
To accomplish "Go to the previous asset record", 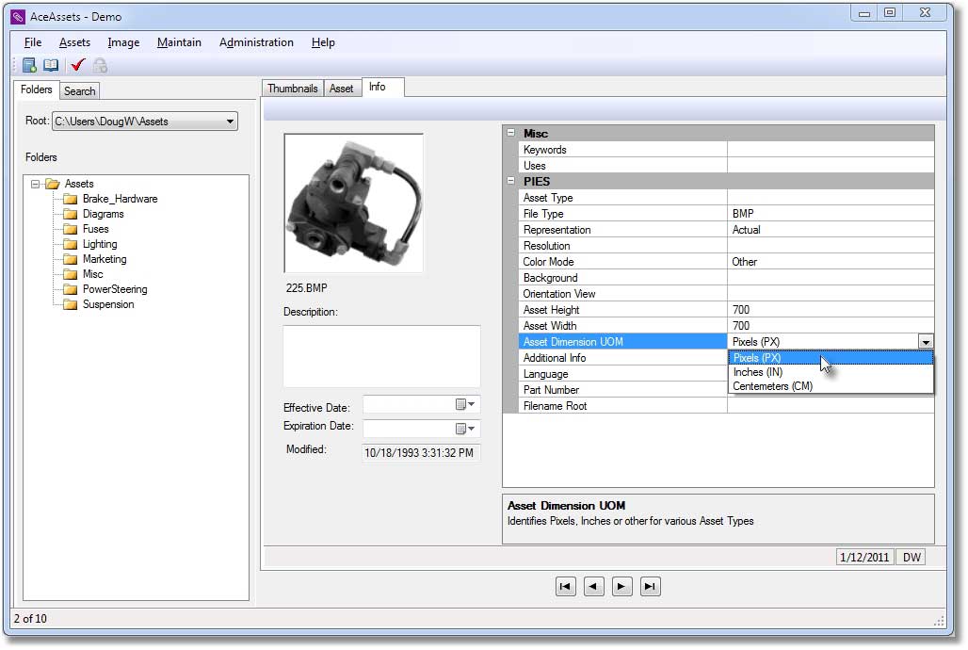I will coord(593,586).
